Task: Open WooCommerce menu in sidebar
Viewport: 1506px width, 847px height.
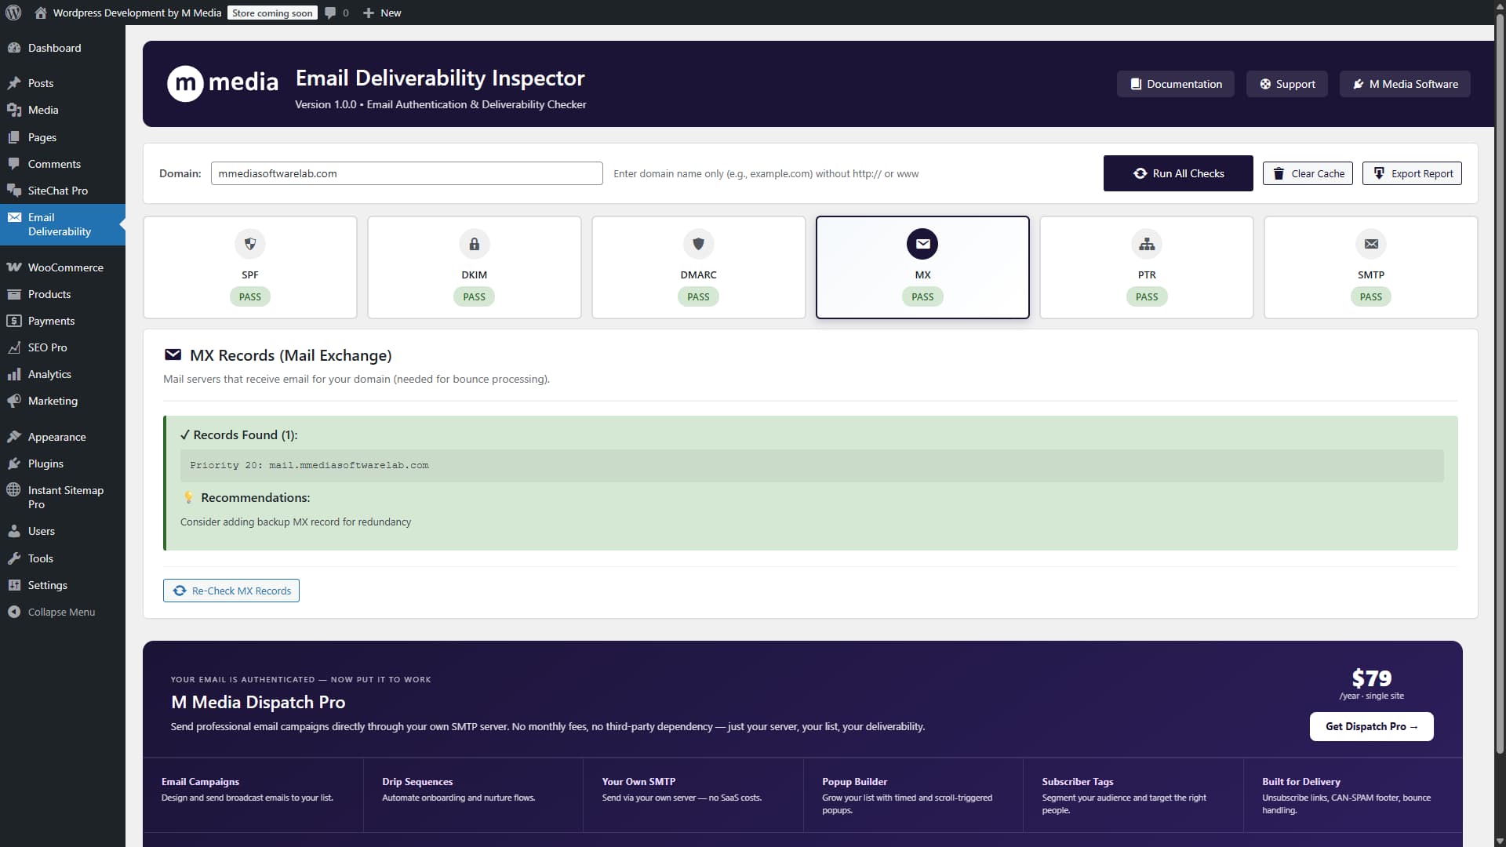Action: point(65,267)
